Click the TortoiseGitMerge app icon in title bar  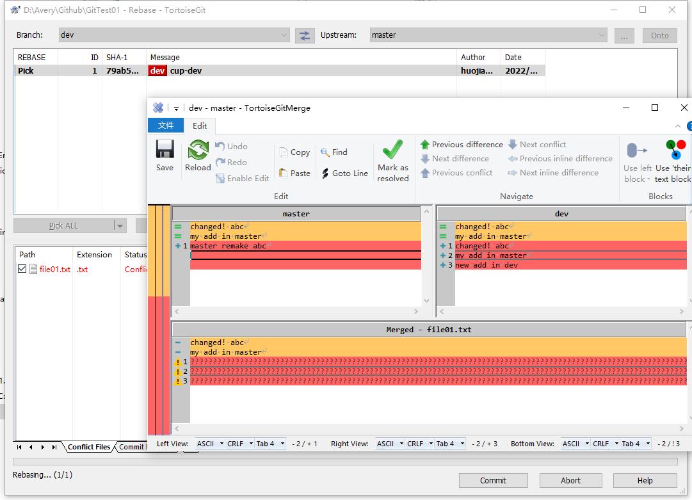tap(158, 108)
